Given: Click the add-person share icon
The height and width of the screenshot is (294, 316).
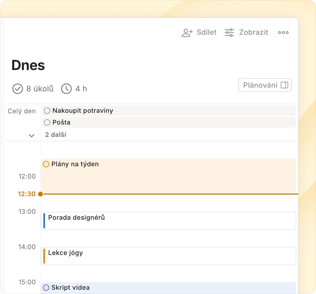Looking at the screenshot, I should pos(187,33).
